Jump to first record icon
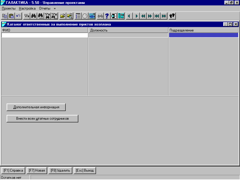Image resolution: width=240 pixels, height=180 pixels. point(157,16)
